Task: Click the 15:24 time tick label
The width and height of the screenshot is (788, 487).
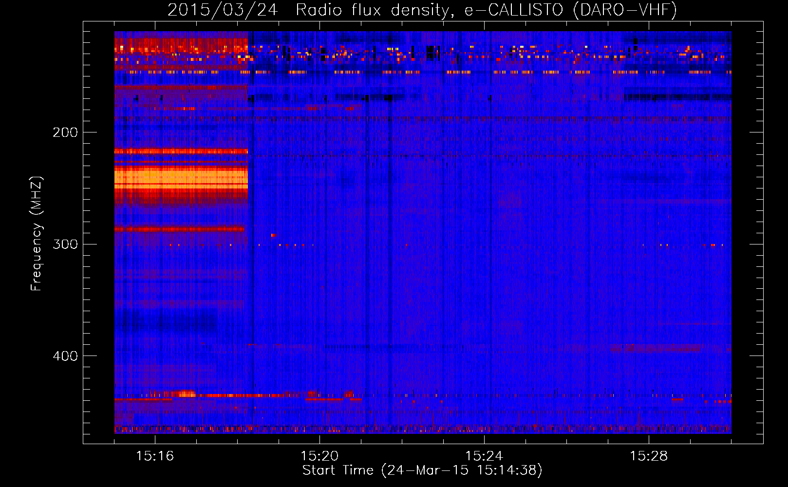Action: [484, 456]
